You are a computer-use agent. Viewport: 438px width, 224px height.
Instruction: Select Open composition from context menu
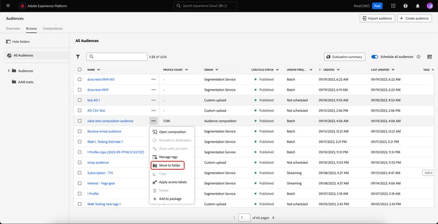tap(172, 132)
